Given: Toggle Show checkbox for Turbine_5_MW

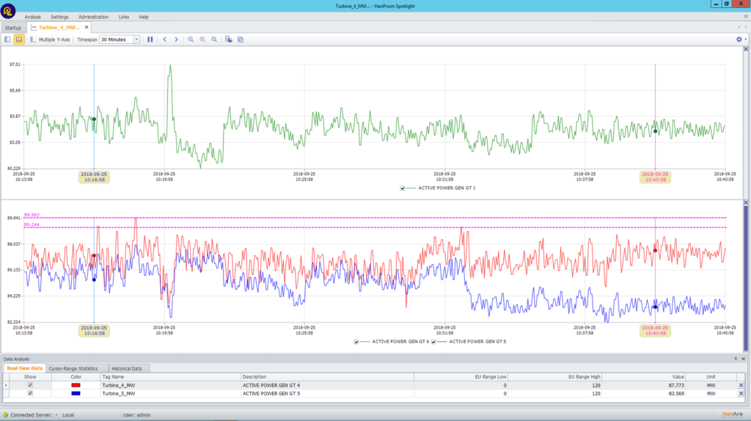Looking at the screenshot, I should click(x=30, y=393).
